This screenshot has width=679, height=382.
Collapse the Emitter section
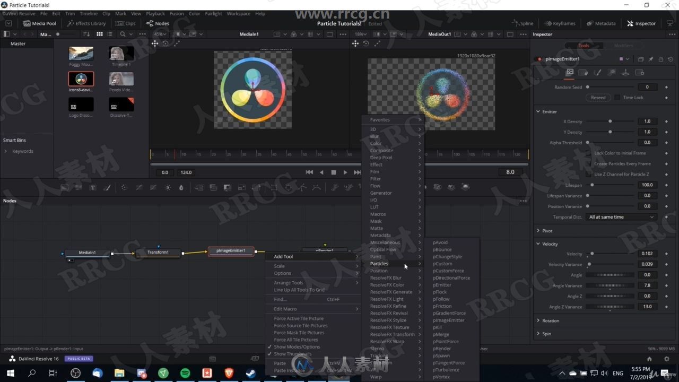pyautogui.click(x=538, y=111)
